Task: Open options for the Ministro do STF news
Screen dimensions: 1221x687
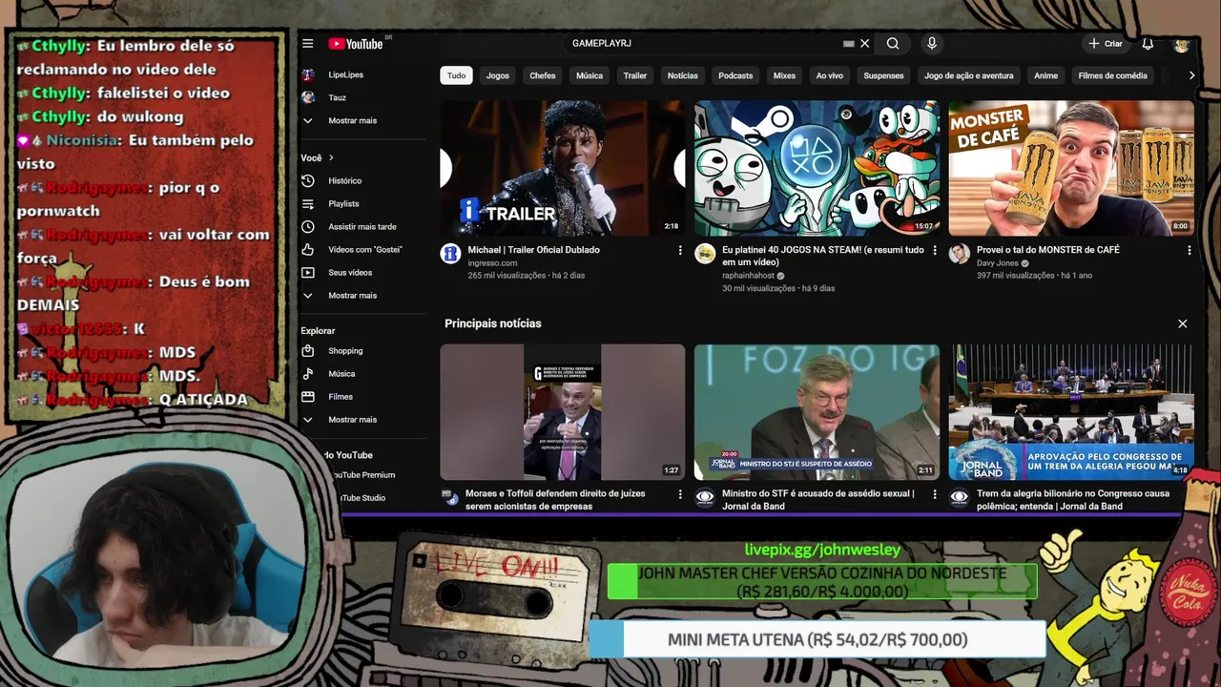Action: [x=934, y=494]
